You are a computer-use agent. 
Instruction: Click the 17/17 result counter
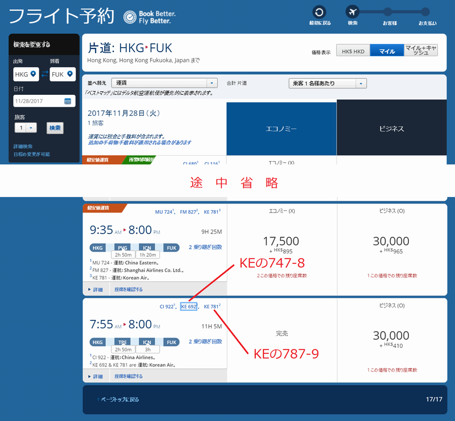434,399
